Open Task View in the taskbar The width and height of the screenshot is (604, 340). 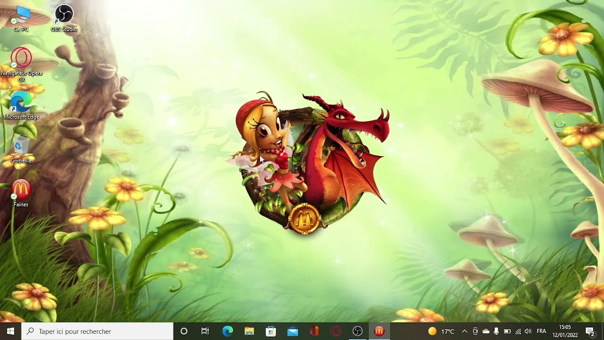[x=205, y=331]
